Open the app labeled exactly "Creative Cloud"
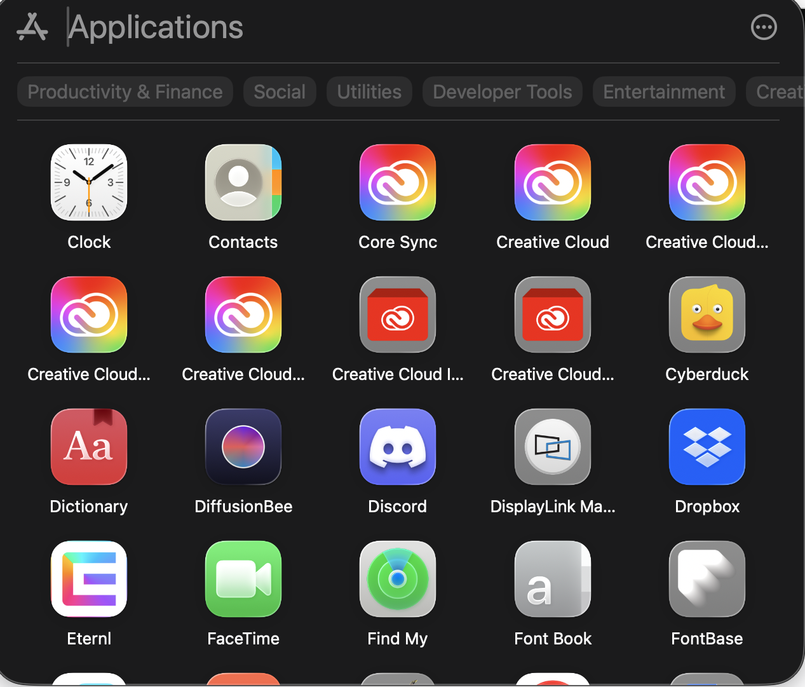The width and height of the screenshot is (805, 687). pos(553,182)
